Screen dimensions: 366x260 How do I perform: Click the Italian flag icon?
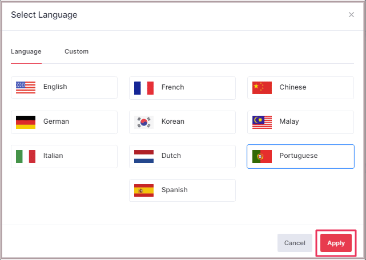26,156
